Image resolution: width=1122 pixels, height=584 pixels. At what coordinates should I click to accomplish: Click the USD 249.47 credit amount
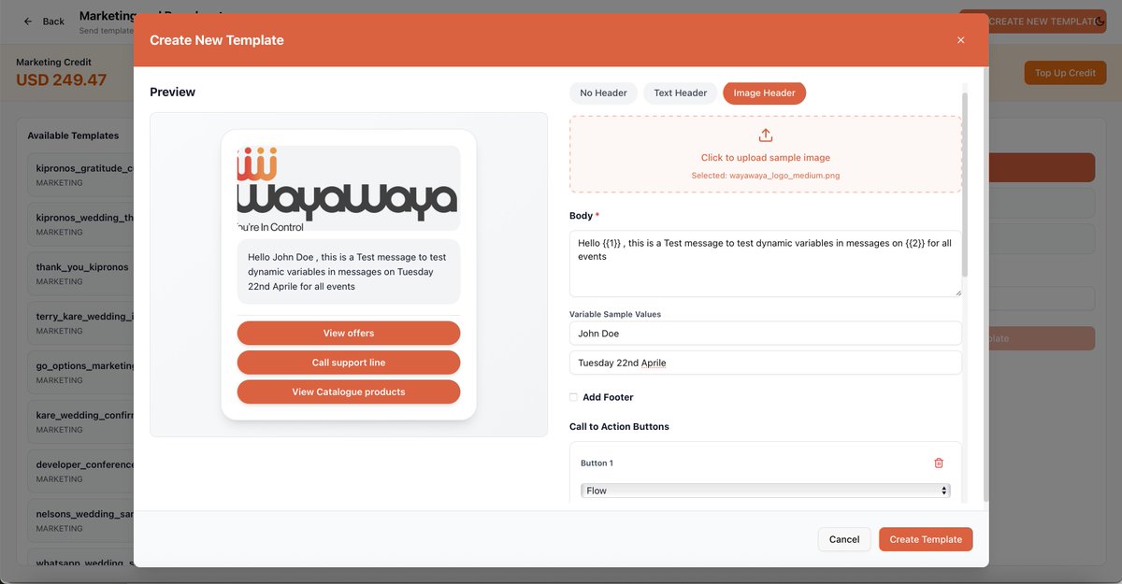tap(62, 80)
